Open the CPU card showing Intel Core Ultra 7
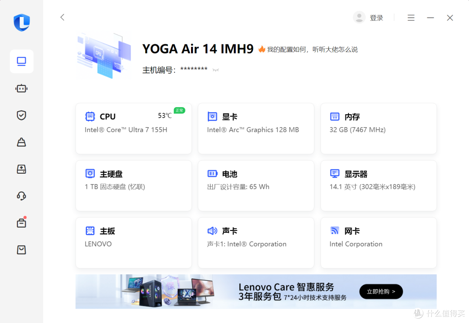 (x=133, y=129)
